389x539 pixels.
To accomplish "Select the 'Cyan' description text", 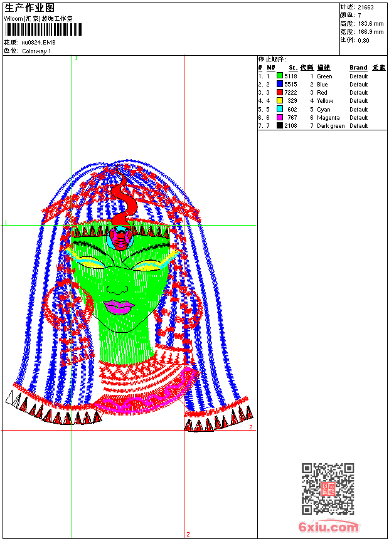I will [323, 109].
